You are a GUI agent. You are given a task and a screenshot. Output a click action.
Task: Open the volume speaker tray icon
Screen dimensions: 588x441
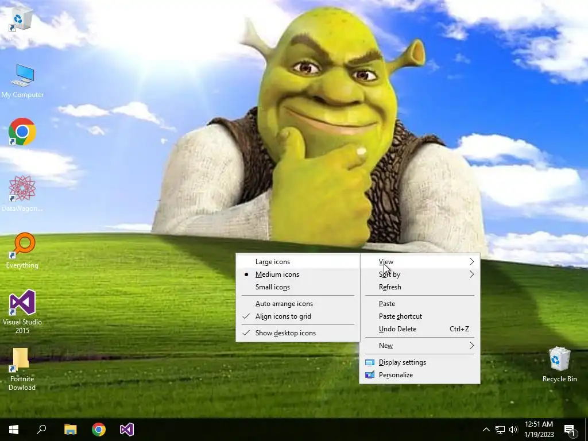click(x=513, y=430)
